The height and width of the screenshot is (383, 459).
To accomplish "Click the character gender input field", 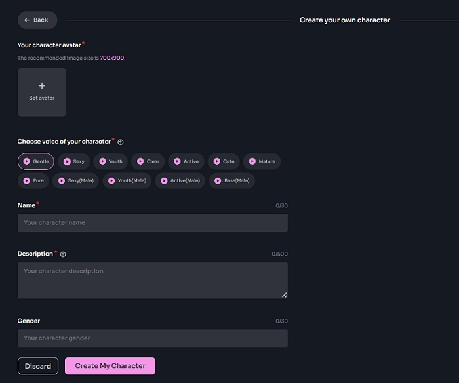I will point(152,338).
